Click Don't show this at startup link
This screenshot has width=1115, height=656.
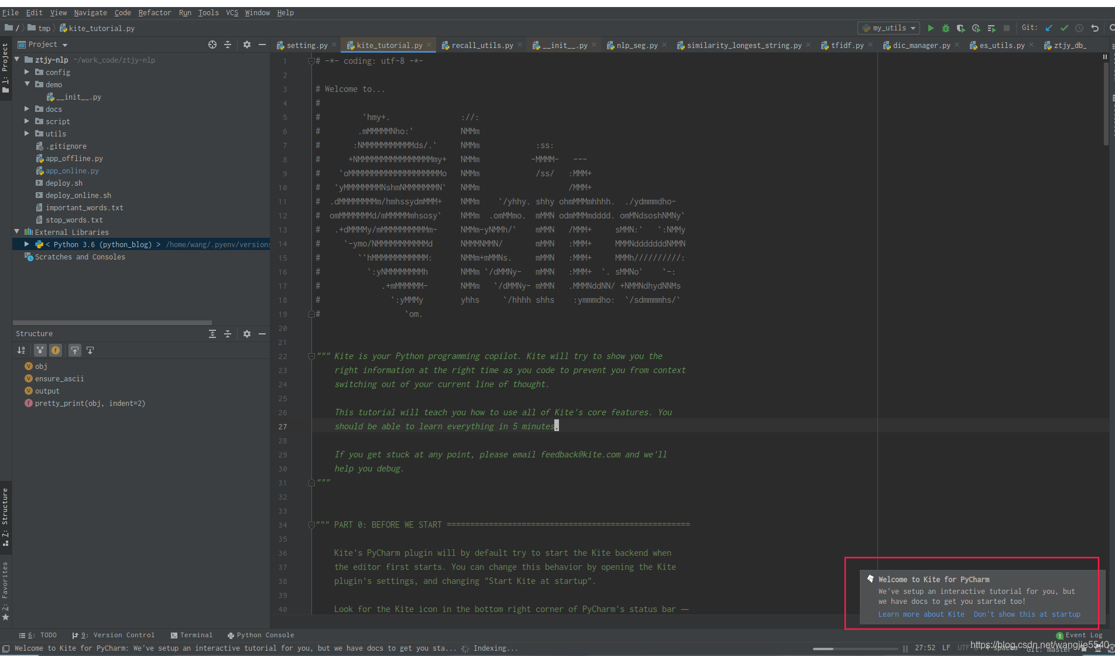1027,614
